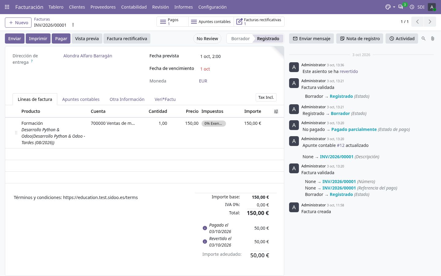Screen dimensions: 441x276
Task: Go to previous record arrow
Action: 417,21
